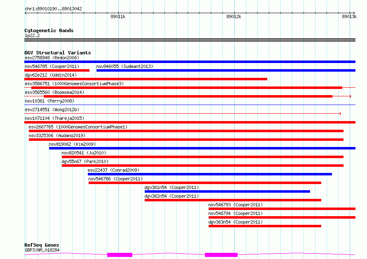Open nsv546786 (Cooper2011) variant label
This screenshot has width=367, height=259.
point(115,179)
